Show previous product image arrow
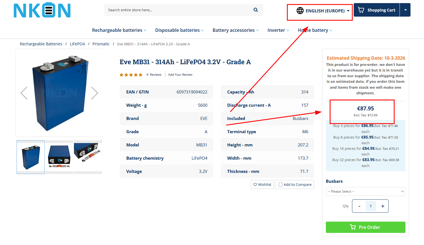This screenshot has height=245, width=424. point(24,93)
